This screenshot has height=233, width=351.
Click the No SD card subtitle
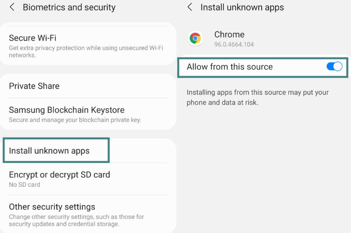[x=25, y=185]
